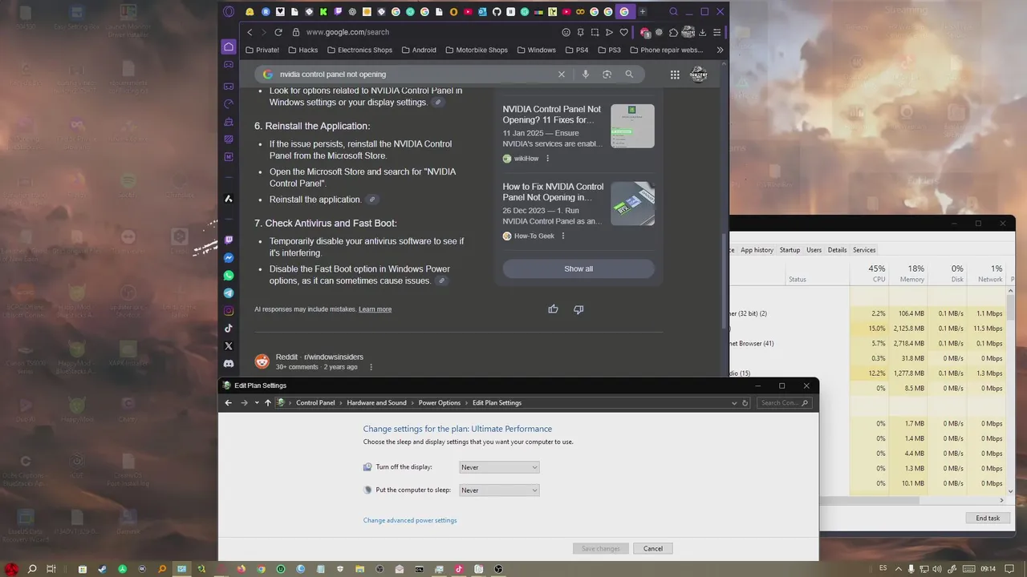Image resolution: width=1027 pixels, height=577 pixels.
Task: Click End task in Task Manager
Action: coord(988,518)
